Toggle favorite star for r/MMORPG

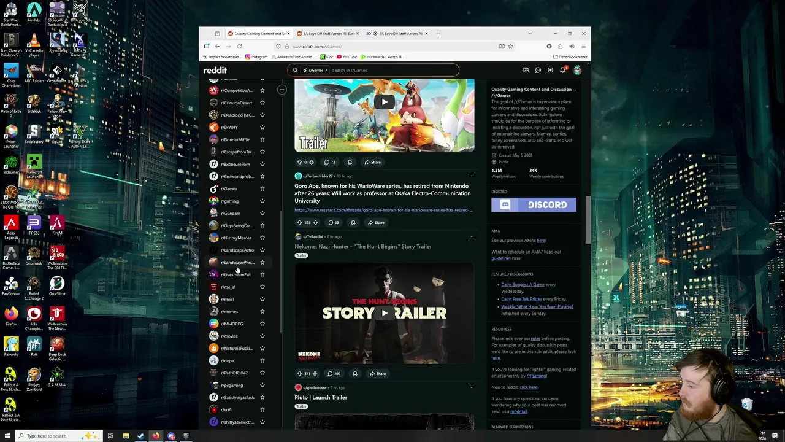point(262,324)
